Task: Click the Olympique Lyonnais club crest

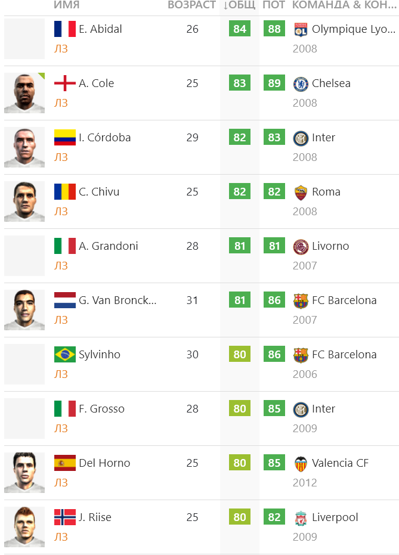Action: (x=301, y=30)
